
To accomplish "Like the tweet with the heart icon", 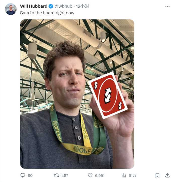I will pos(90,175).
